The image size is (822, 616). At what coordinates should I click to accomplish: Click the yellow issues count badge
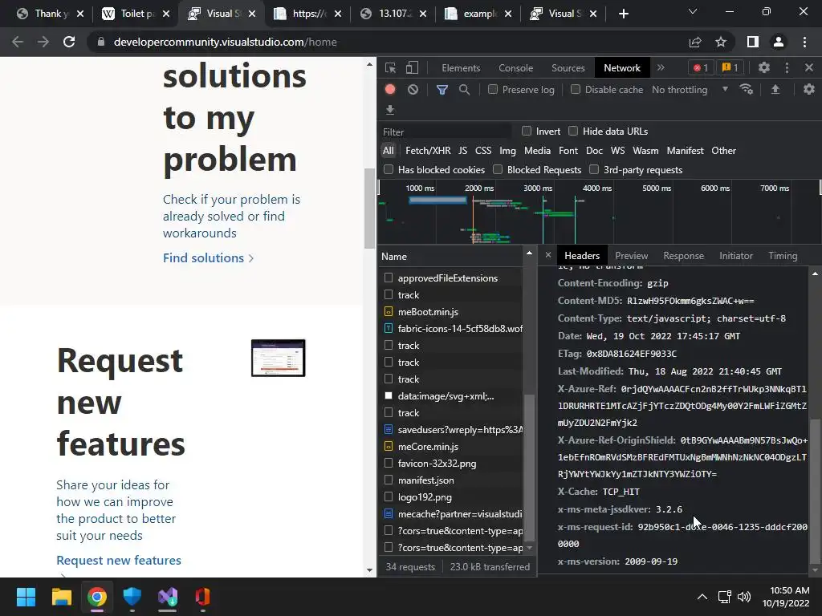pos(730,67)
